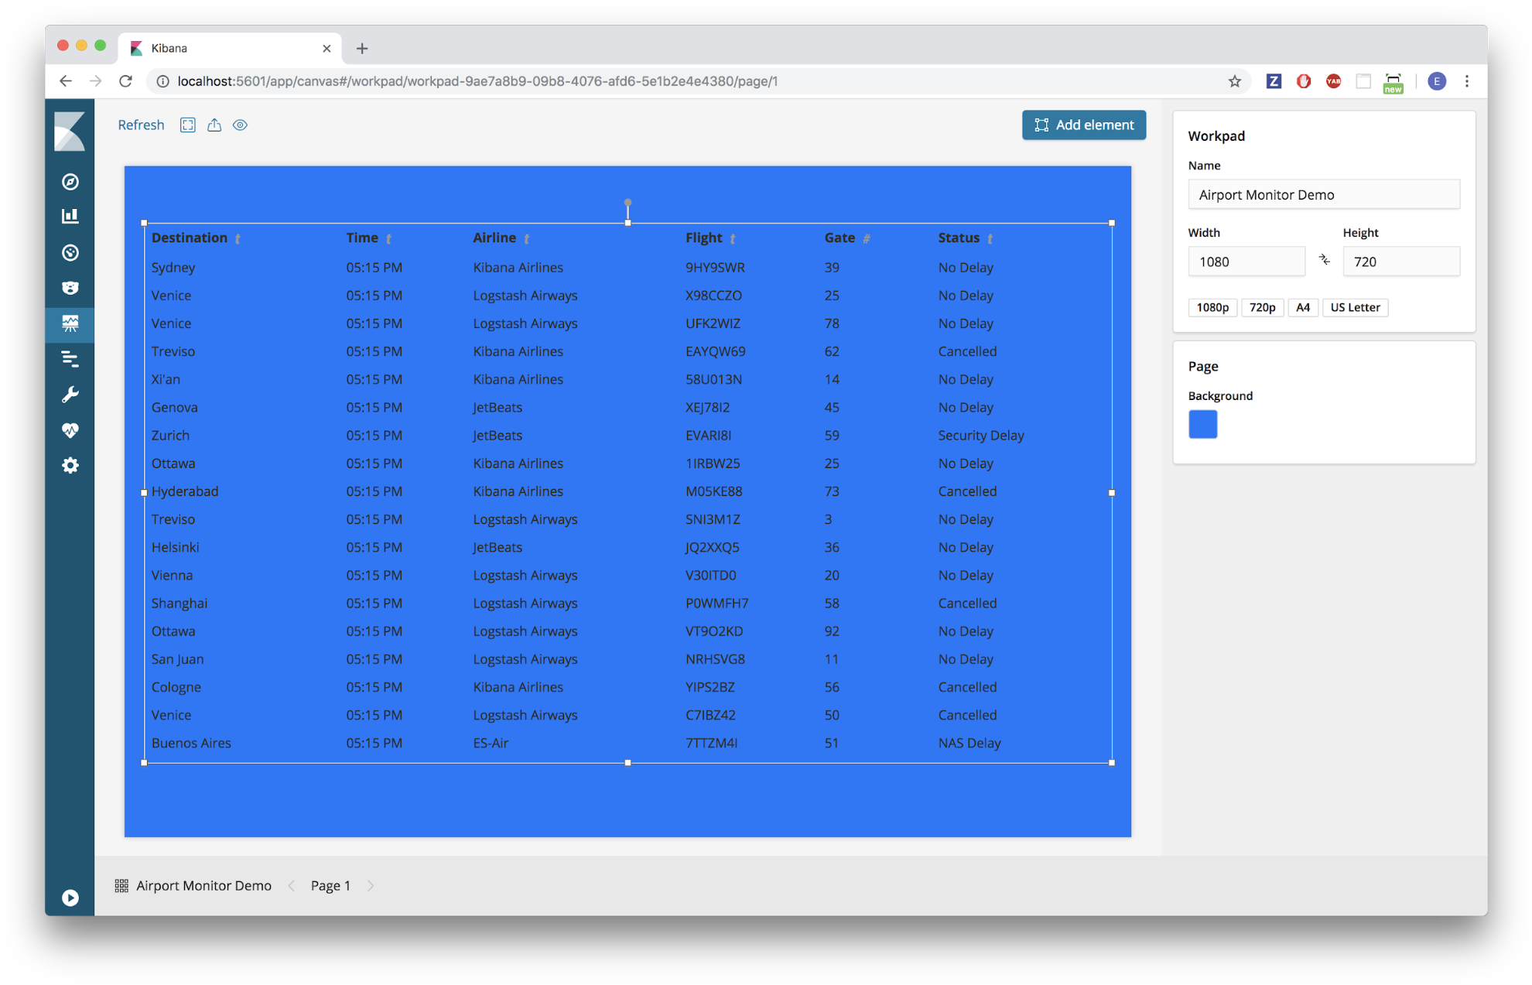1532x985 pixels.
Task: Open Management using the gear icon
Action: click(x=70, y=465)
